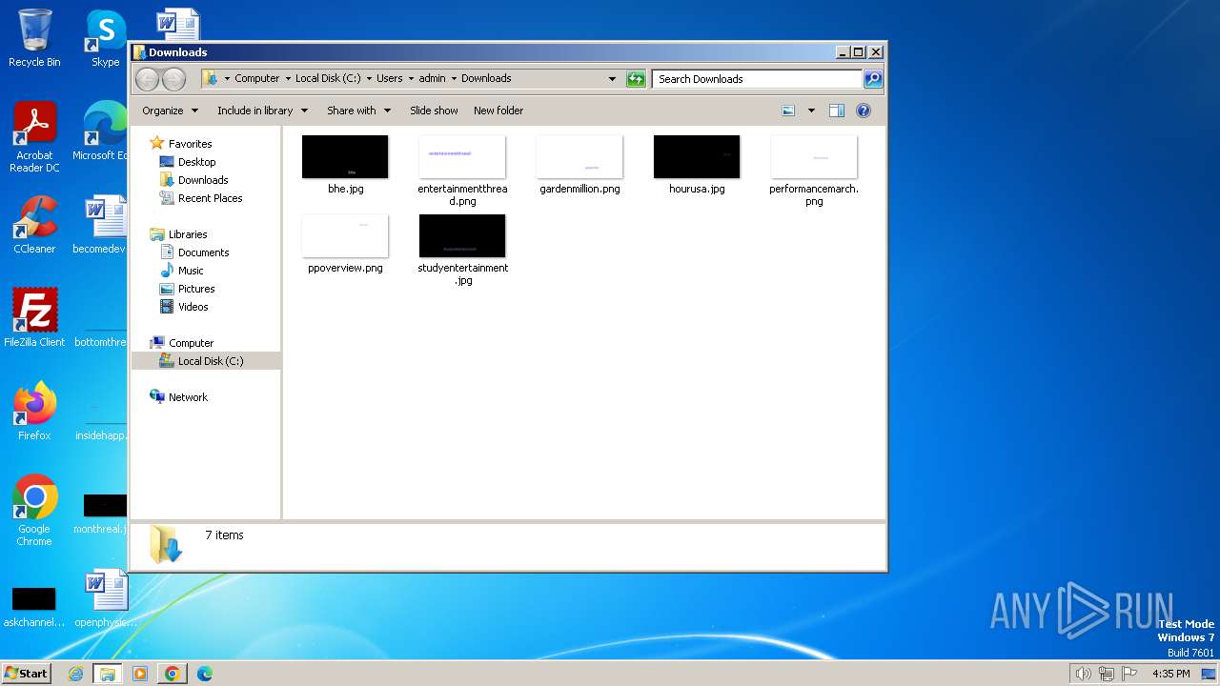The height and width of the screenshot is (686, 1220).
Task: Click the search magnifier icon
Action: click(x=873, y=79)
